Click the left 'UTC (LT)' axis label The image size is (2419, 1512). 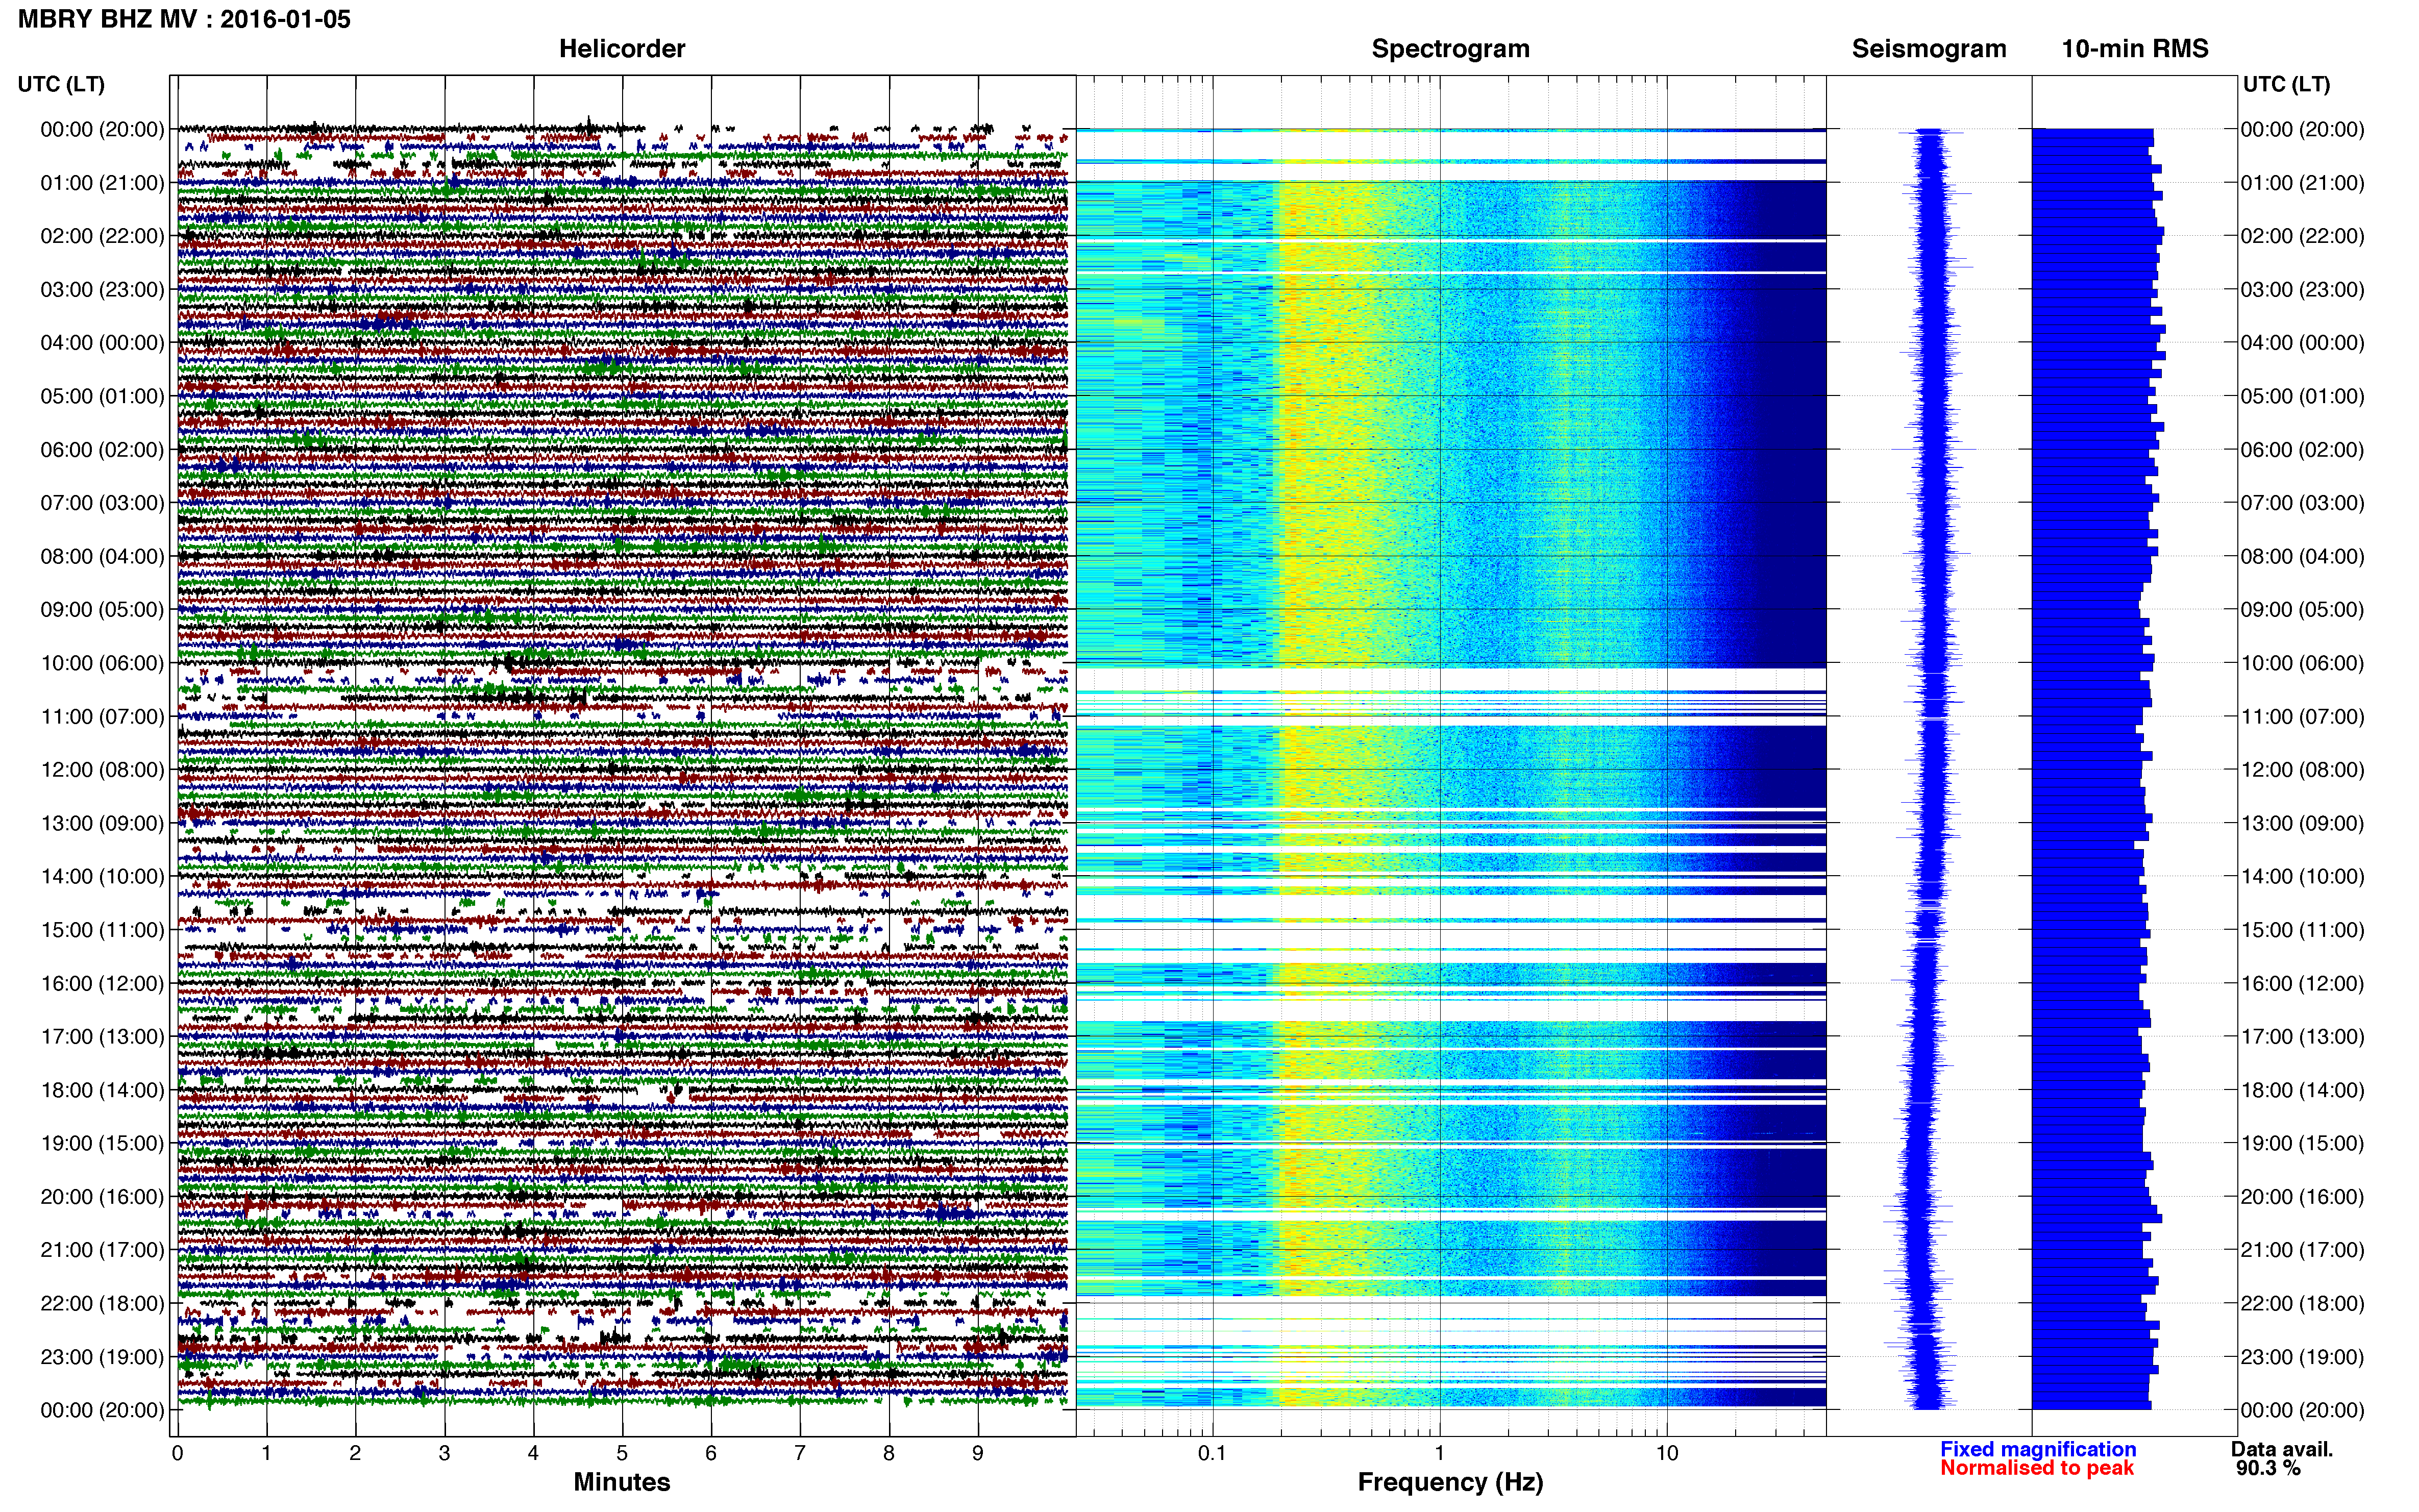coord(61,84)
